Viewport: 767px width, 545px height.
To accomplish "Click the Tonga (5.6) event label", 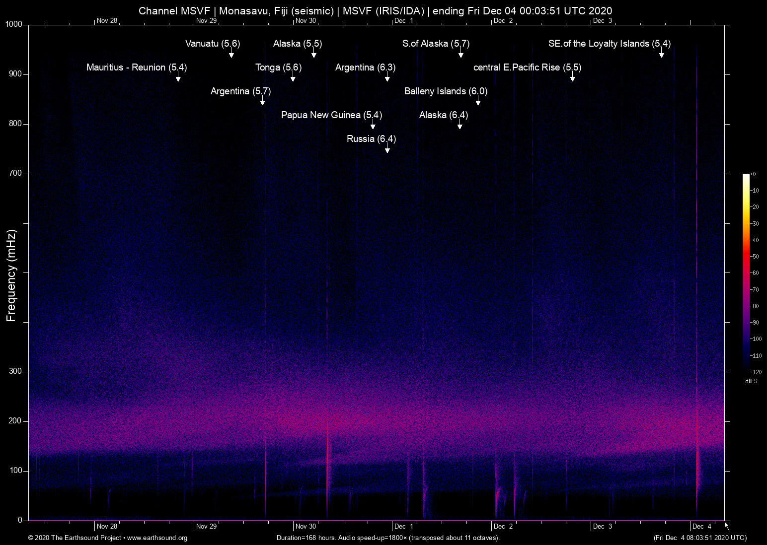I will (278, 68).
